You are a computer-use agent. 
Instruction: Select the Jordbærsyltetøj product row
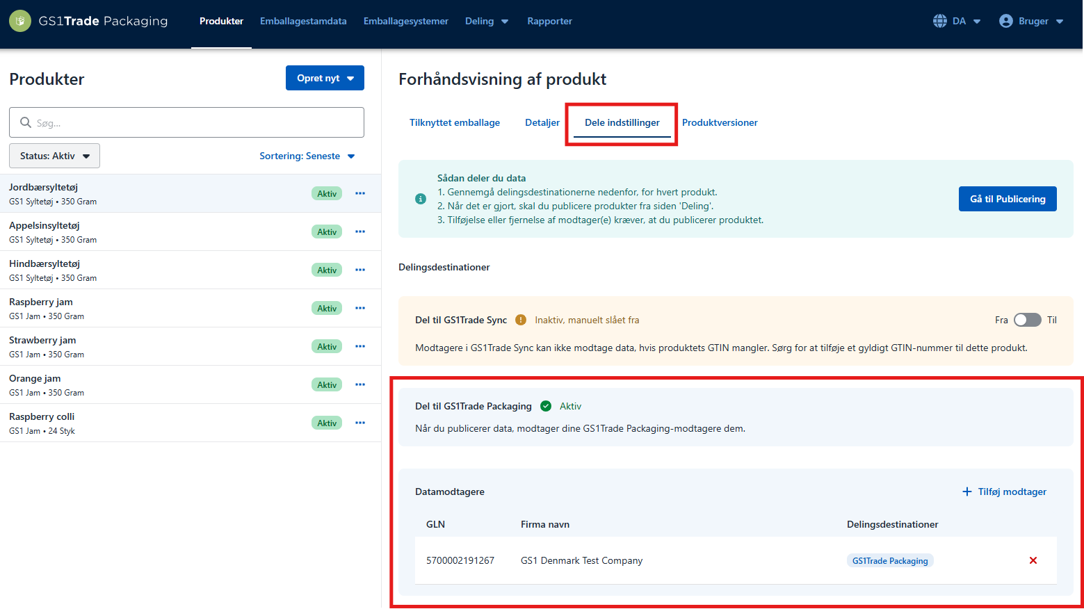coord(191,193)
